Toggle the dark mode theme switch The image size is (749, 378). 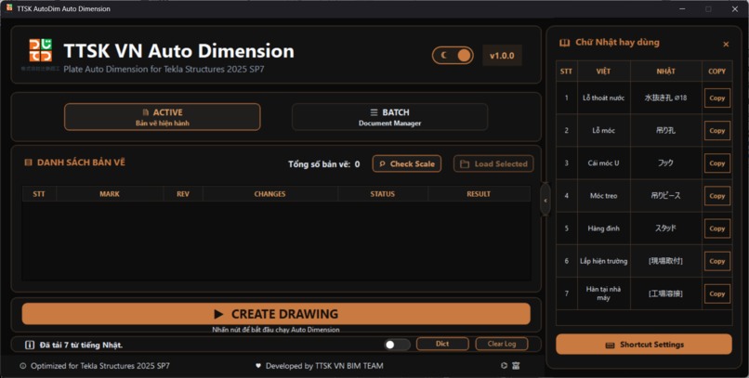(453, 56)
